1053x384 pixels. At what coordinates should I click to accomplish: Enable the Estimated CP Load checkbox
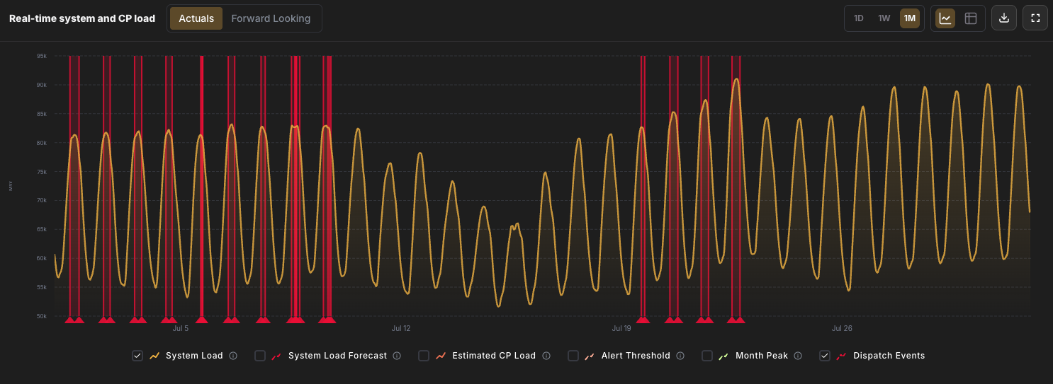(424, 356)
